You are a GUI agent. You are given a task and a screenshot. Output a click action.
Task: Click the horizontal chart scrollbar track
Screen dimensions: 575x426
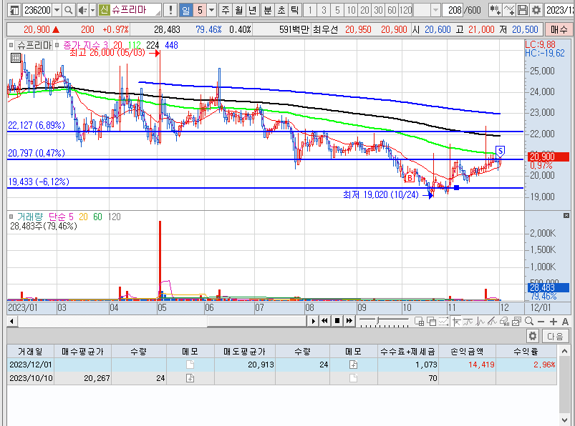161,322
